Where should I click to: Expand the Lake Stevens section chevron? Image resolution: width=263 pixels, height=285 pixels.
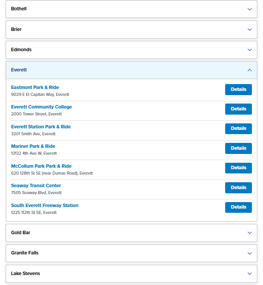pyautogui.click(x=250, y=274)
